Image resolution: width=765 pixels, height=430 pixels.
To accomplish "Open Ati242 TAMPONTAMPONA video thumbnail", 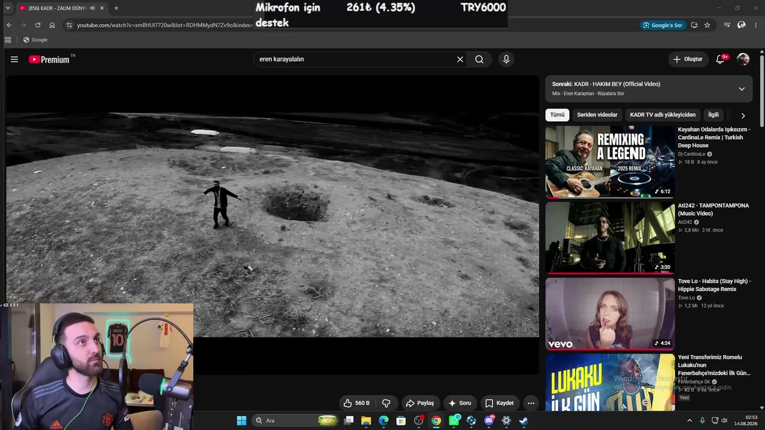I will (x=610, y=238).
